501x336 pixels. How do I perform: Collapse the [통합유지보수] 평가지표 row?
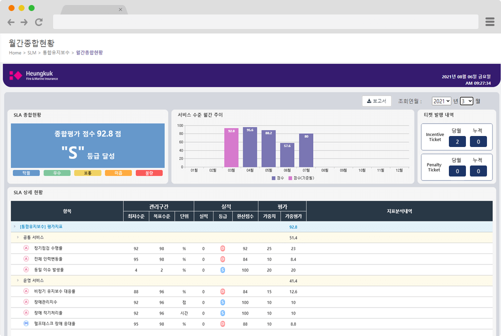click(x=15, y=226)
